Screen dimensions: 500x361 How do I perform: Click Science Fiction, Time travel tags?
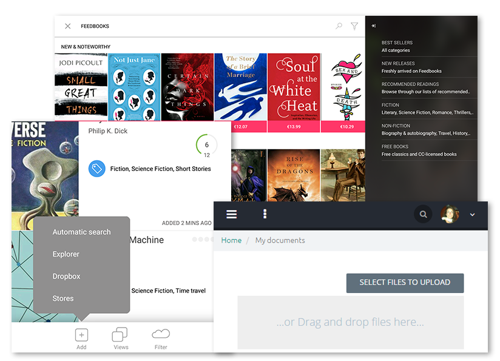point(168,291)
